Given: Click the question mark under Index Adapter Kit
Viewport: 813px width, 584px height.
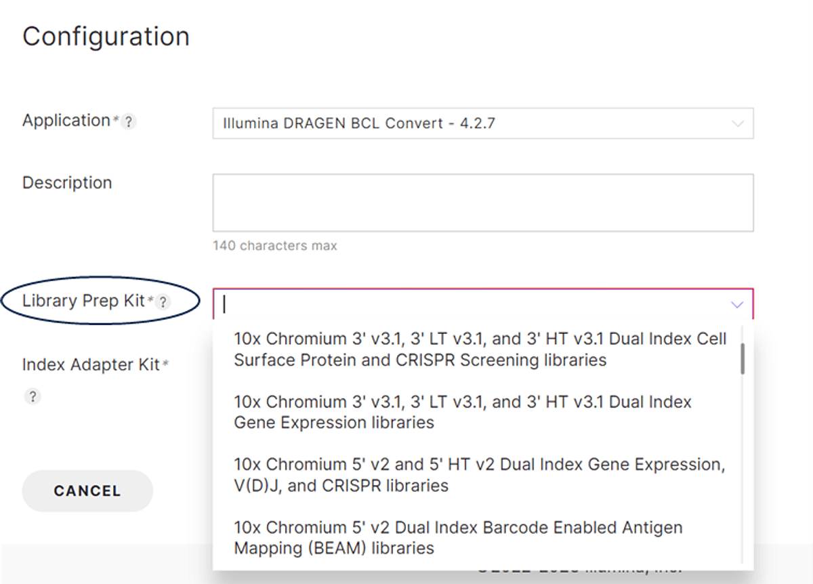Looking at the screenshot, I should coord(32,396).
